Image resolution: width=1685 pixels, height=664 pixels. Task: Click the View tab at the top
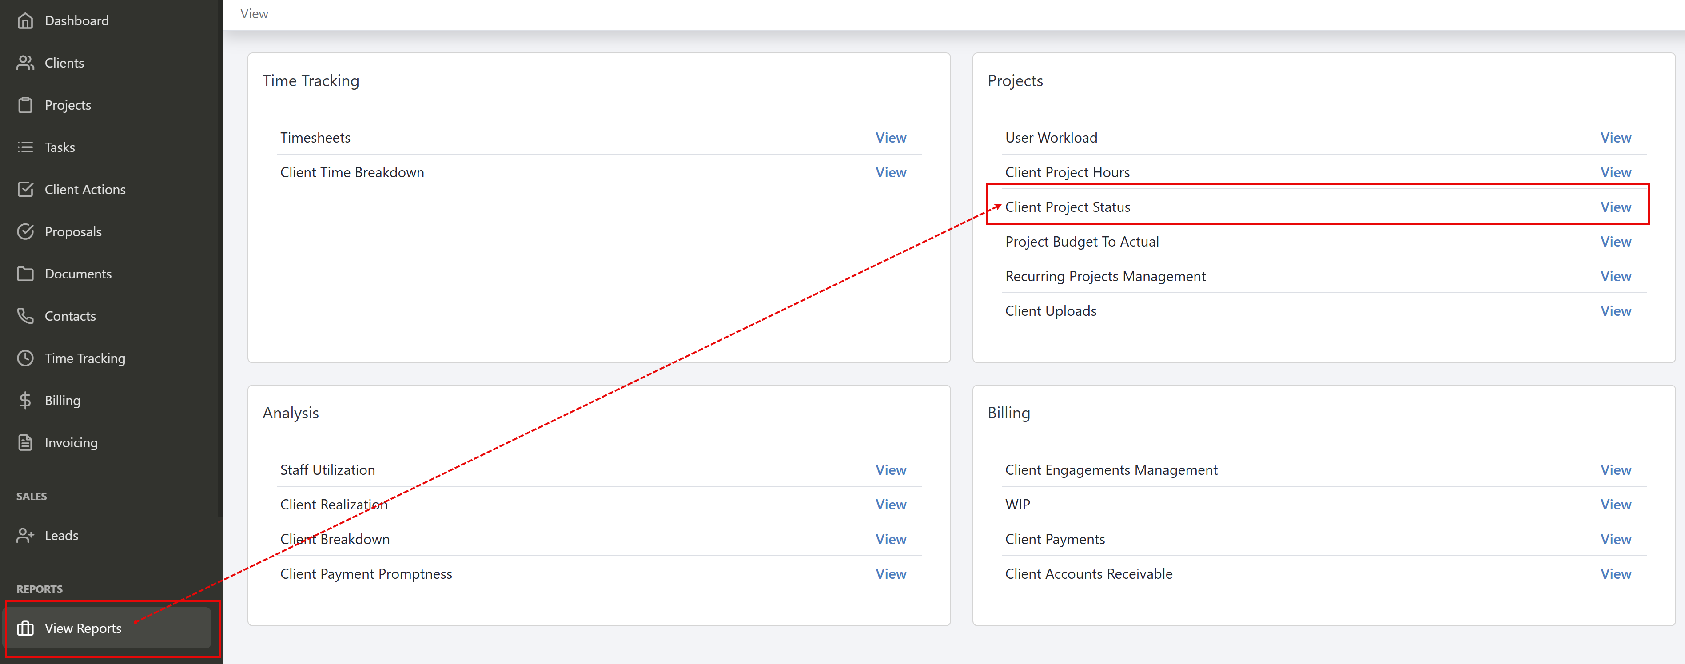click(x=254, y=13)
